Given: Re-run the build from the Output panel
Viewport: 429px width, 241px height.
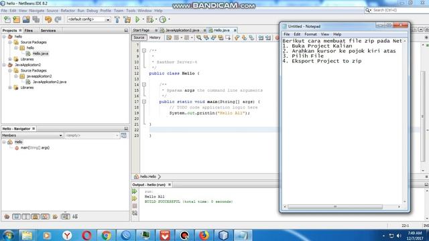Looking at the screenshot, I should (x=135, y=191).
